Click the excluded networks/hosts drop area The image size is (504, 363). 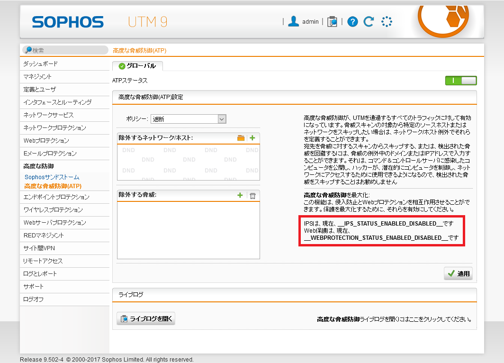tap(189, 162)
